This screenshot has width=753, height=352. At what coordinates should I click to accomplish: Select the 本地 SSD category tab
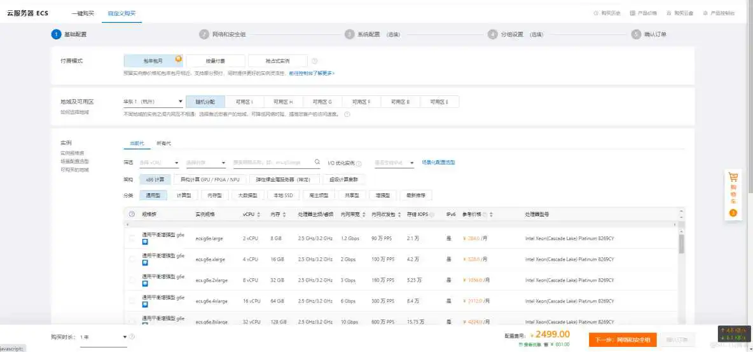point(283,195)
